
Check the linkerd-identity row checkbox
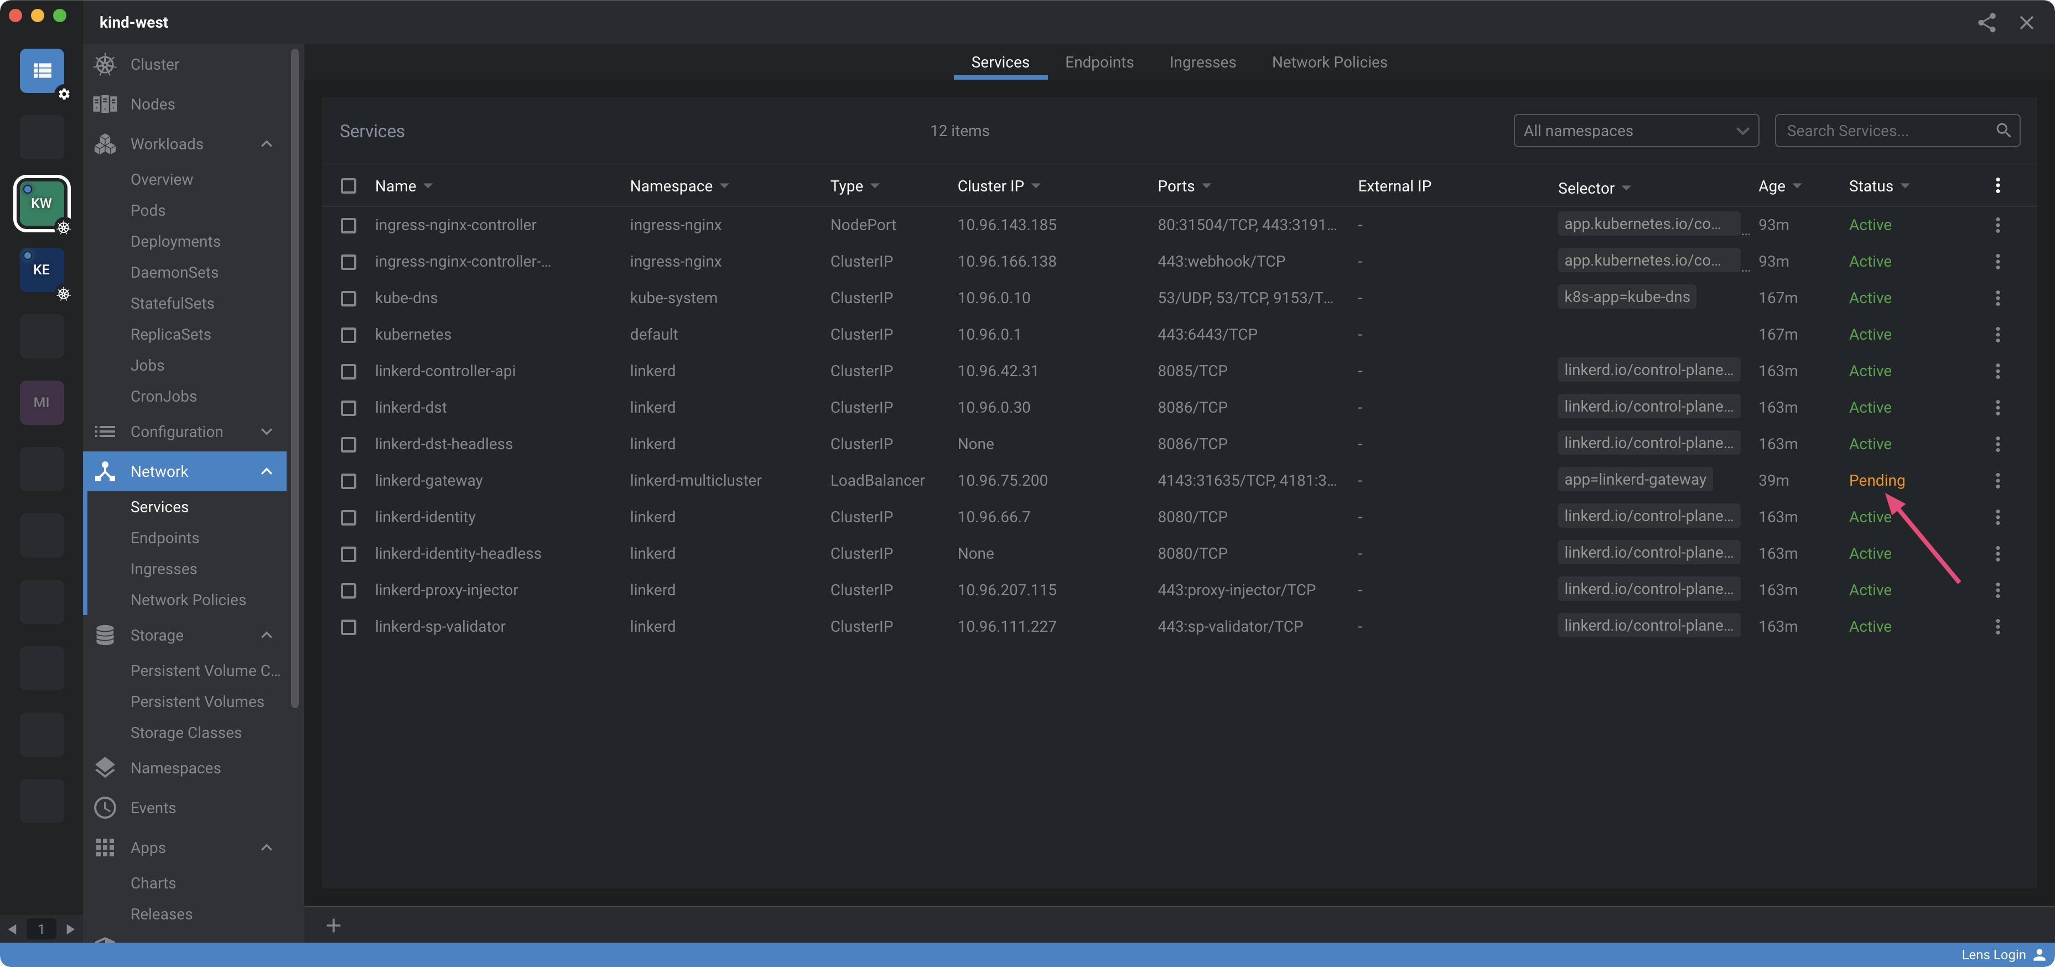[348, 517]
